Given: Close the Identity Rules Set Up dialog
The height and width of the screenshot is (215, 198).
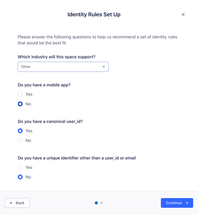Looking at the screenshot, I should [183, 14].
